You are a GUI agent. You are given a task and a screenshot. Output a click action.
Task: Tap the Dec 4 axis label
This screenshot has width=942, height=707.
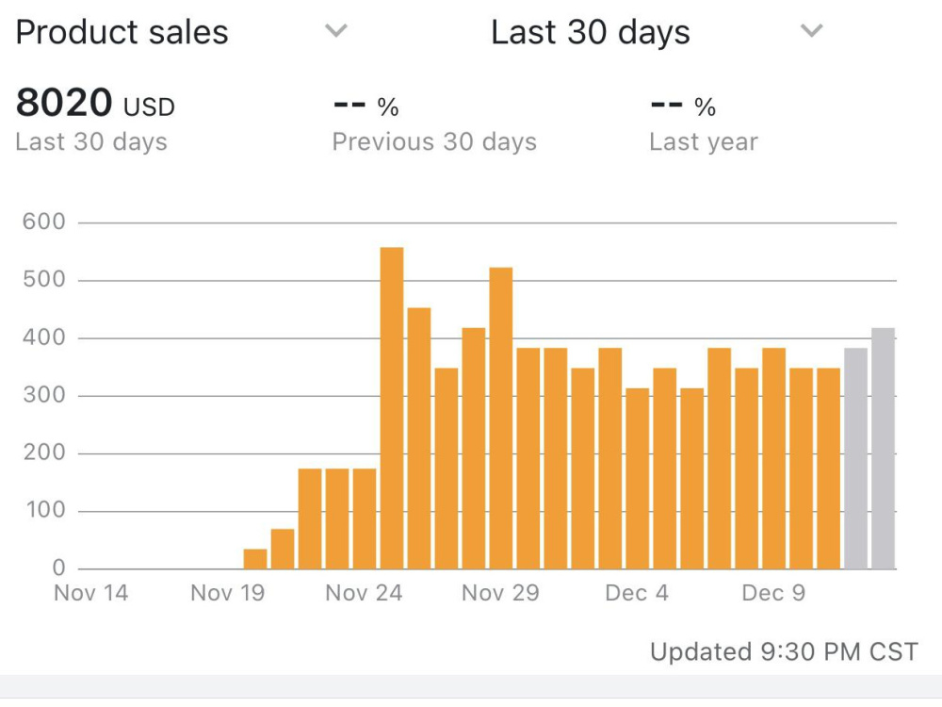point(637,593)
